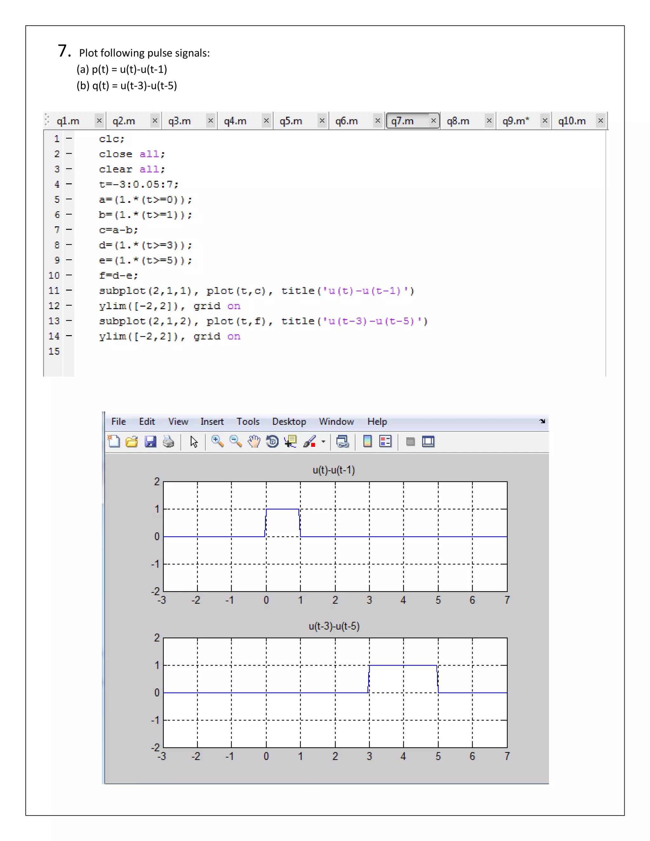The image size is (650, 841).
Task: Activate the Rotate 3D tool
Action: (x=272, y=441)
